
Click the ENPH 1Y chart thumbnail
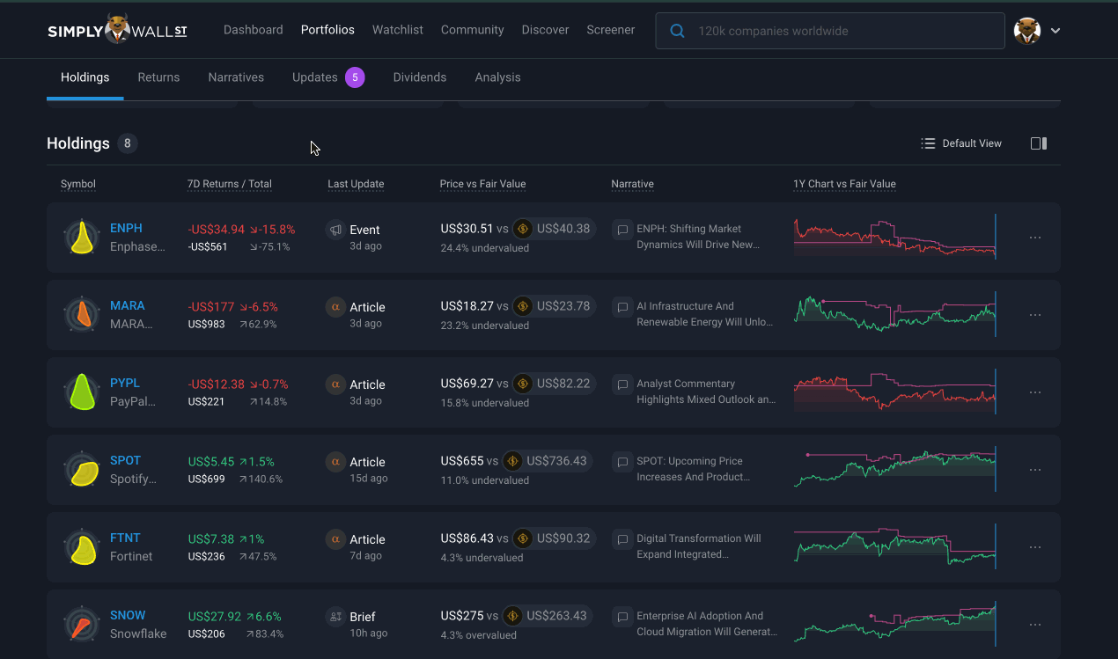[895, 238]
